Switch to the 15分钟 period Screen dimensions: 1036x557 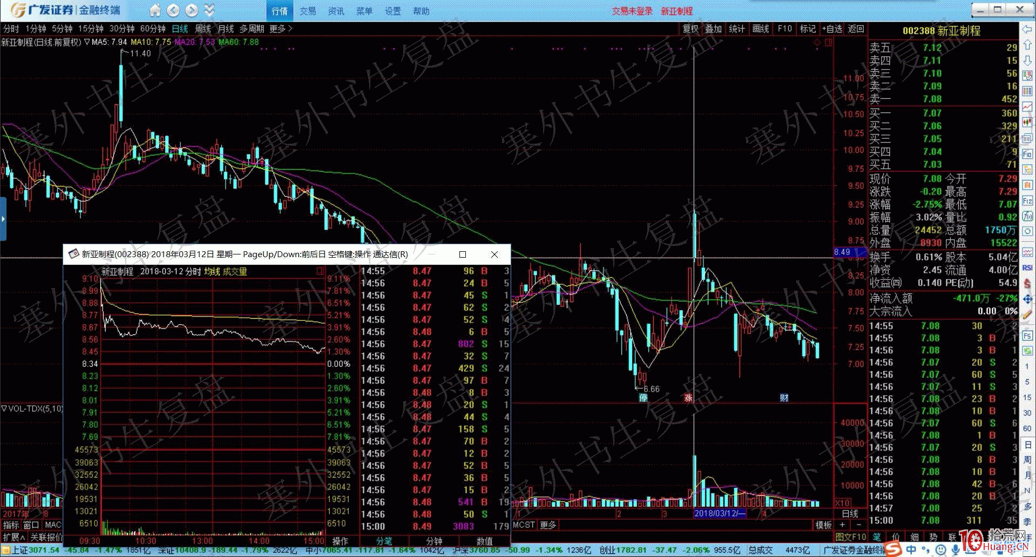click(91, 29)
